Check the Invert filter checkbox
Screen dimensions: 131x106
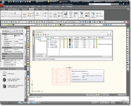click(36, 56)
